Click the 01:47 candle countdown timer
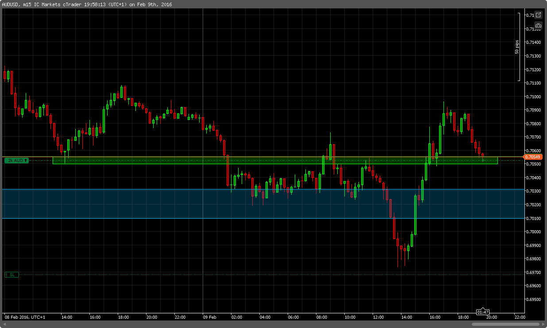Viewport: 547px width, 328px height. tap(482, 312)
